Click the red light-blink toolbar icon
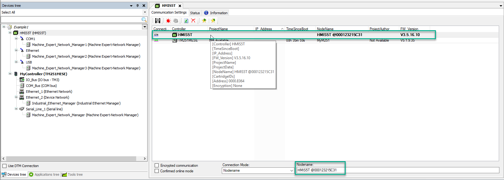Screen dimensions: 504x180 [168, 21]
